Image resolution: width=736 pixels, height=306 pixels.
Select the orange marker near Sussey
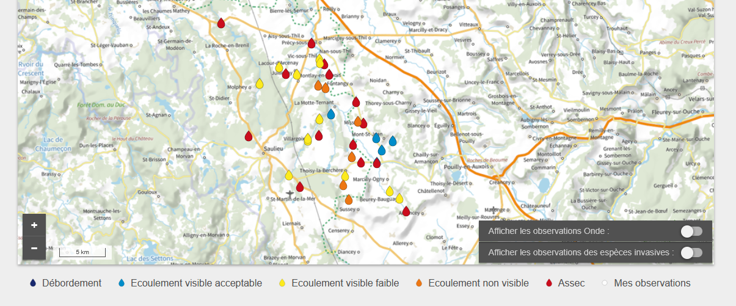click(x=349, y=200)
